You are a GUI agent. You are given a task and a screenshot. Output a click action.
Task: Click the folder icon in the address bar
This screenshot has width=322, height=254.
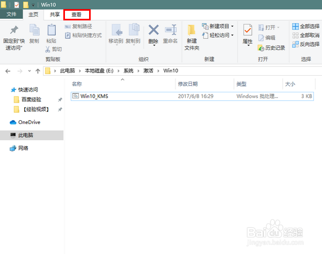(48, 71)
